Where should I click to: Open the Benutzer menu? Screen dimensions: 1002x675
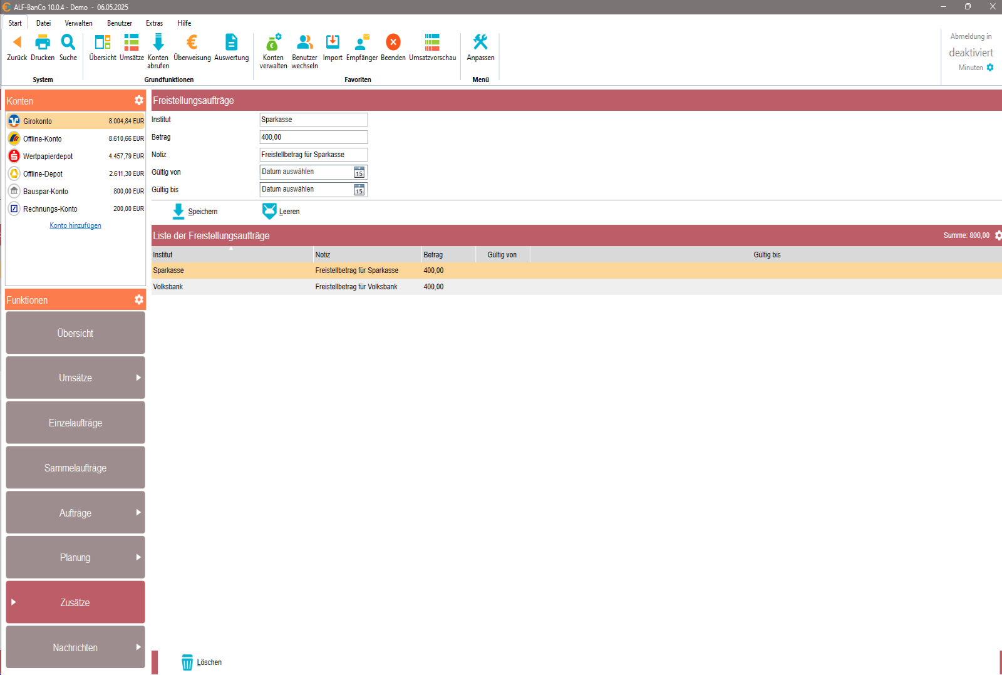click(120, 23)
